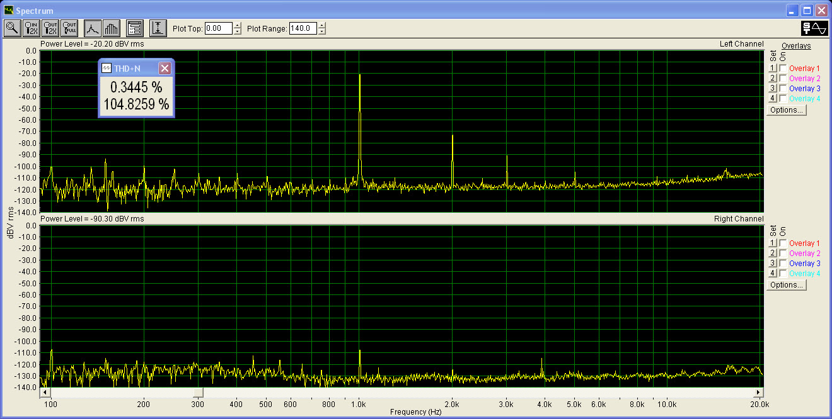Viewport: 832px width, 419px height.
Task: Increase Plot Range value with up arrow
Action: pyautogui.click(x=322, y=25)
